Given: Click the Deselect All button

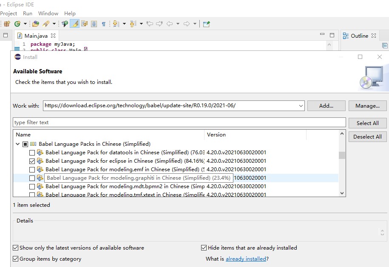Looking at the screenshot, I should [x=367, y=137].
